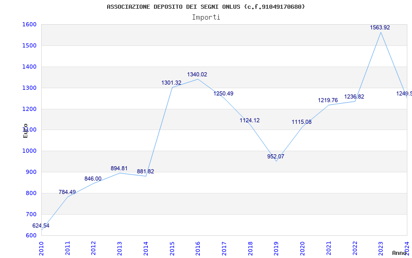This screenshot has width=412, height=258.
Task: Select the 1340.02 data label
Action: pos(197,74)
